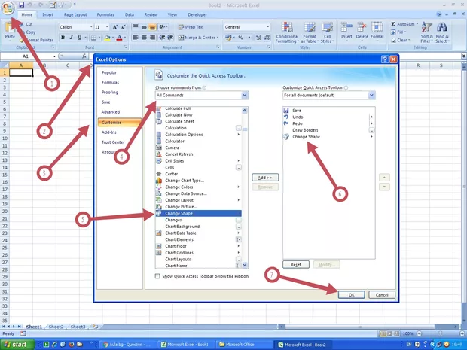This screenshot has height=350, width=467.
Task: Switch to the Review ribbon tab
Action: 151,14
